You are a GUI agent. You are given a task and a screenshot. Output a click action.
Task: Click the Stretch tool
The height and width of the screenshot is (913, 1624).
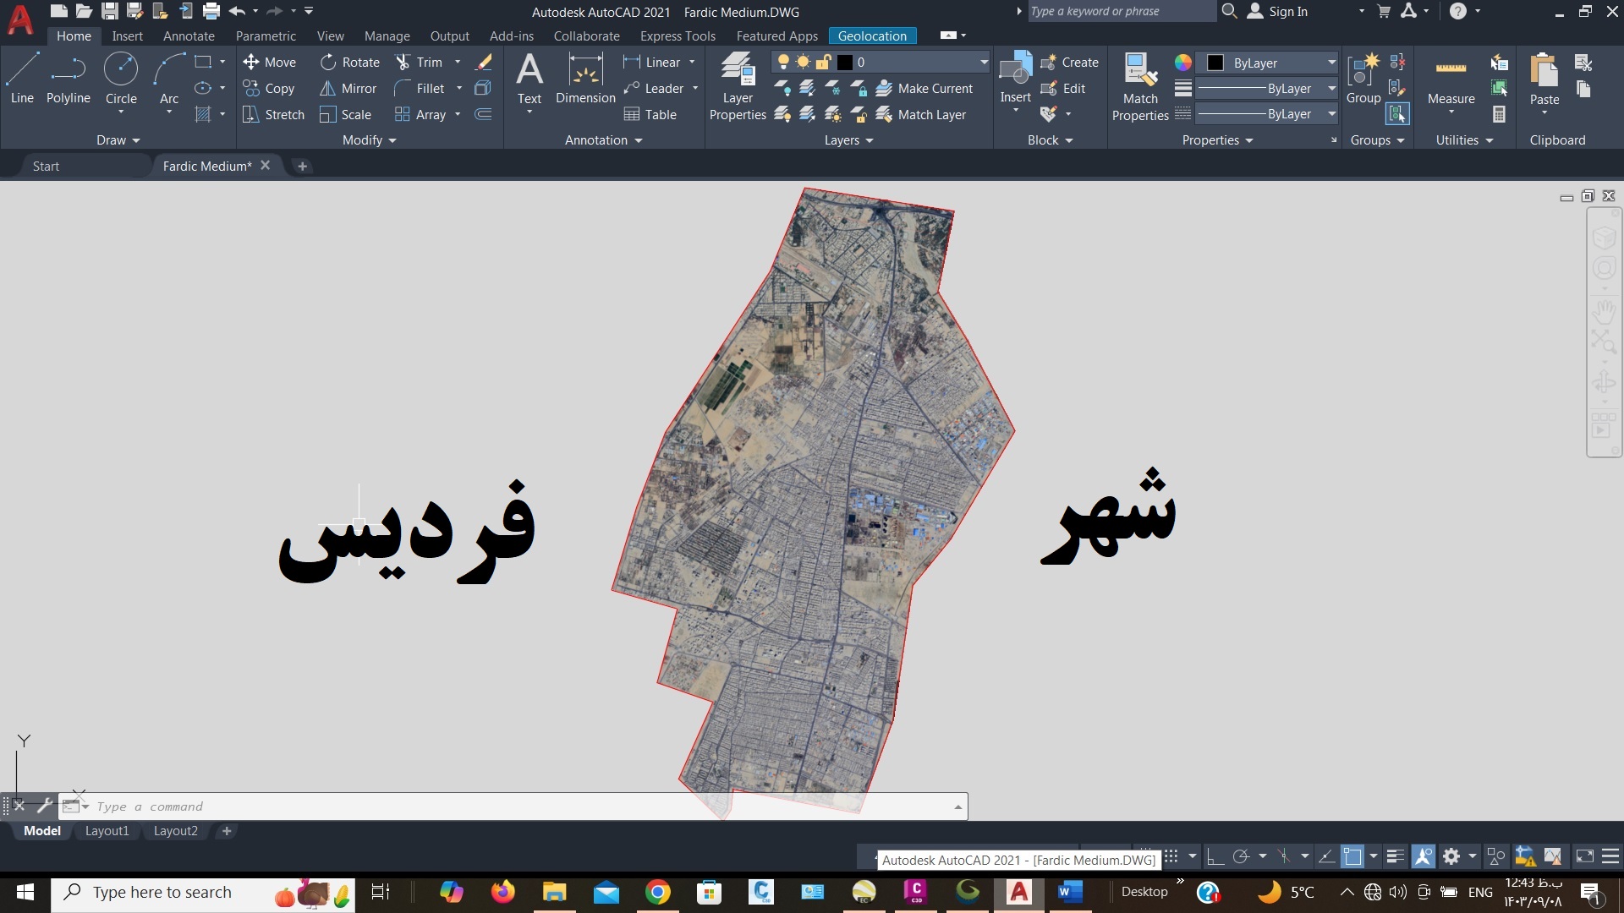click(x=272, y=114)
